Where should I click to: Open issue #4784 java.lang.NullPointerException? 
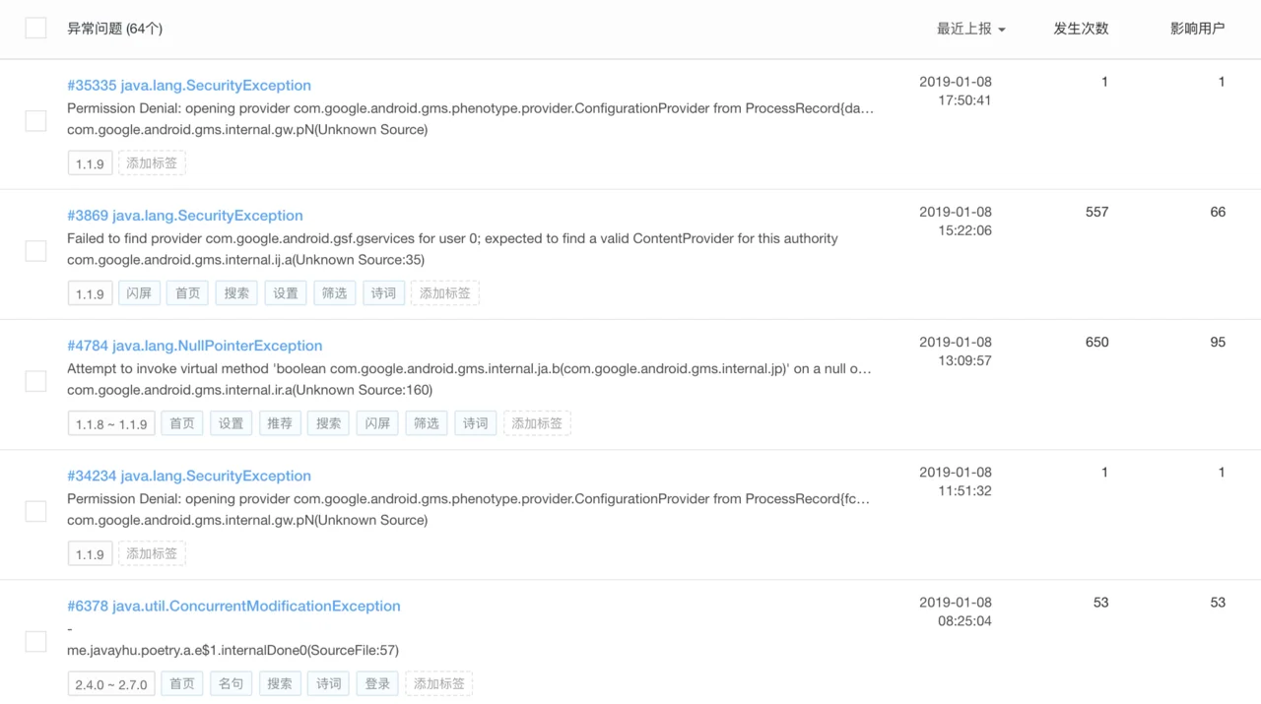pos(195,346)
